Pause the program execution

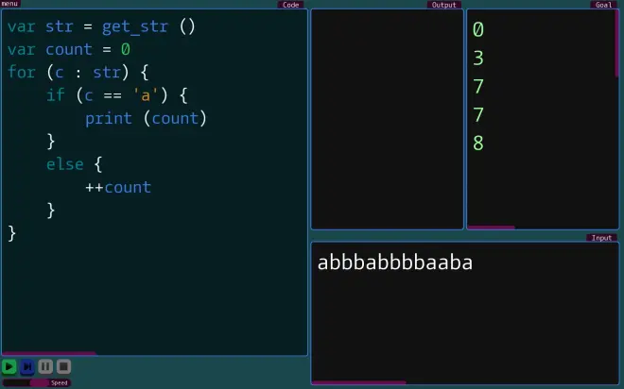pos(45,366)
